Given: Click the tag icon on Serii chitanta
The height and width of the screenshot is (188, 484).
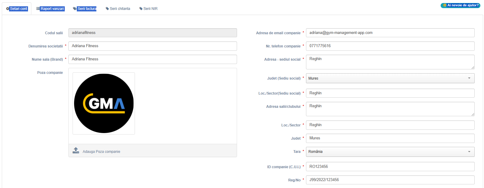Looking at the screenshot, I should [107, 9].
